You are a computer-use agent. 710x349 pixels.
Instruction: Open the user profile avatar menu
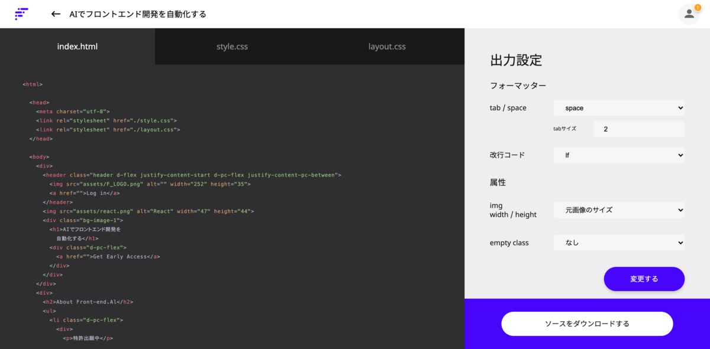689,14
